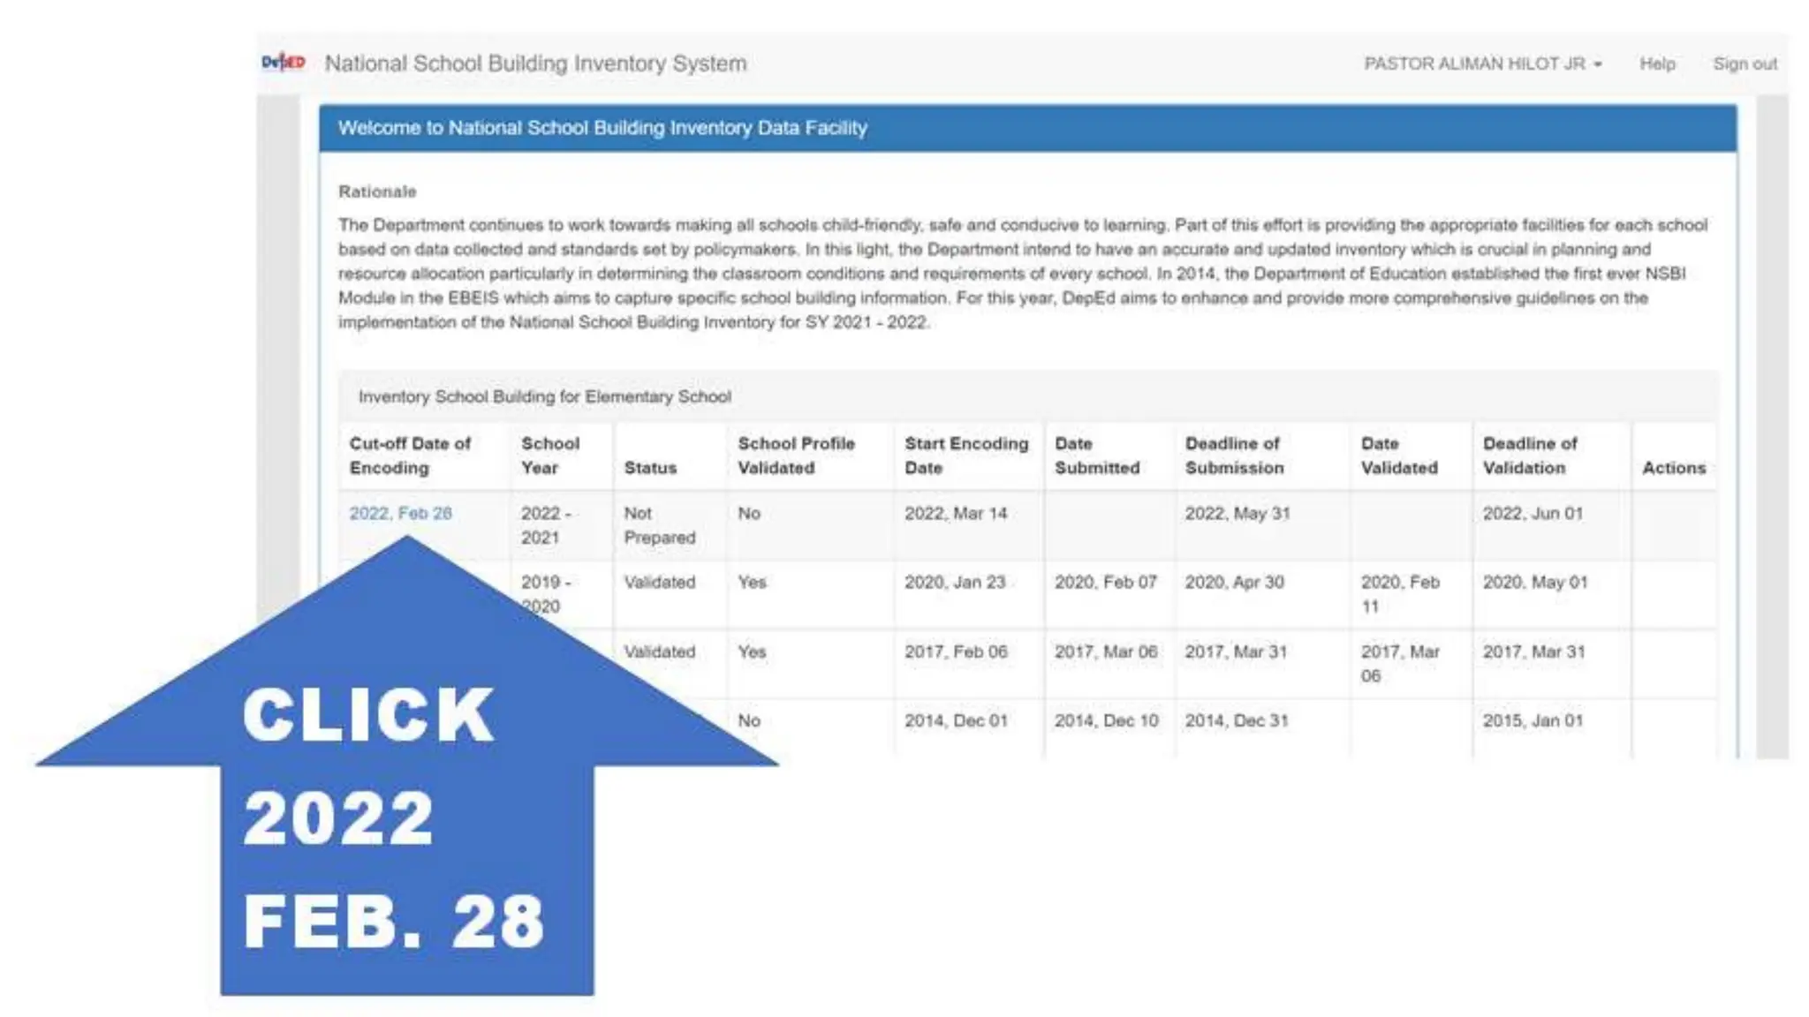Click the Not Prepared status cell
Viewport: 1809px width, 1017px height.
pyautogui.click(x=659, y=525)
